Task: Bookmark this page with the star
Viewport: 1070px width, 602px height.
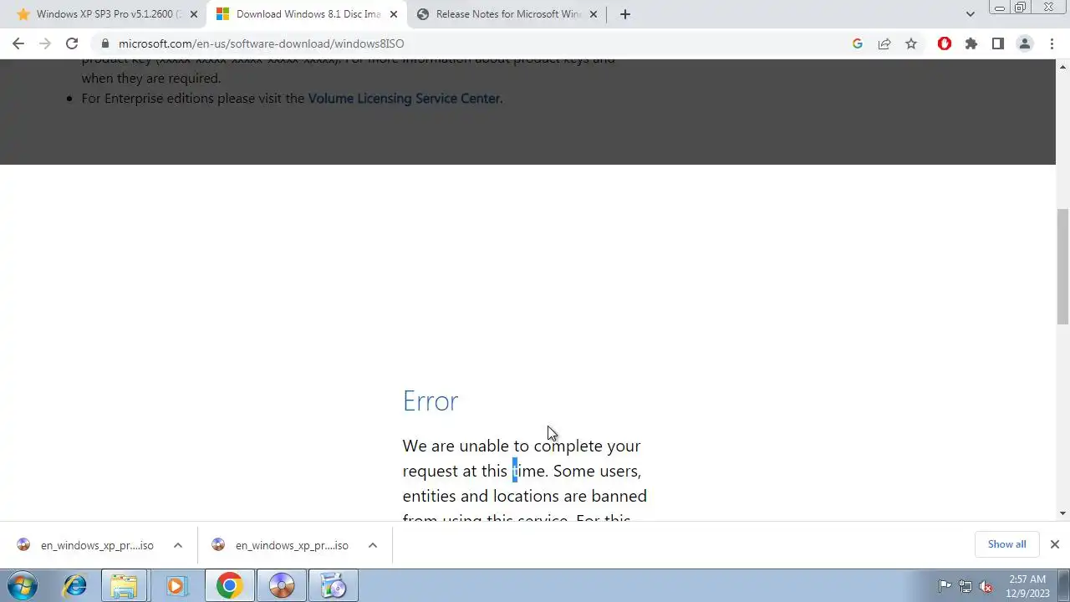Action: [911, 43]
